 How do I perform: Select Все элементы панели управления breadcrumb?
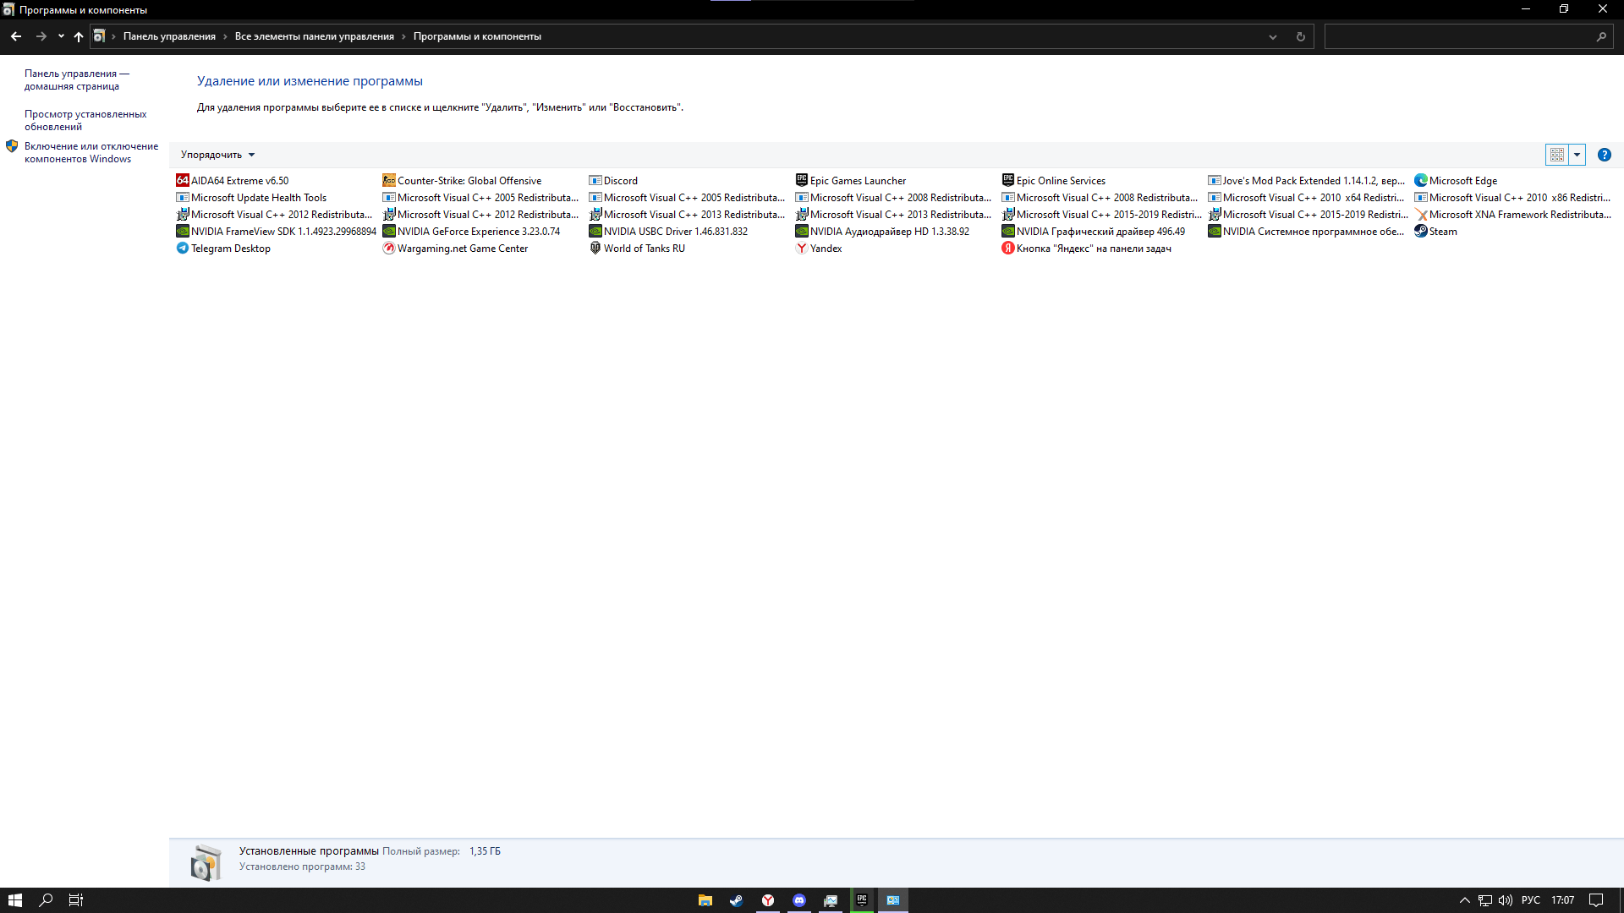coord(315,36)
